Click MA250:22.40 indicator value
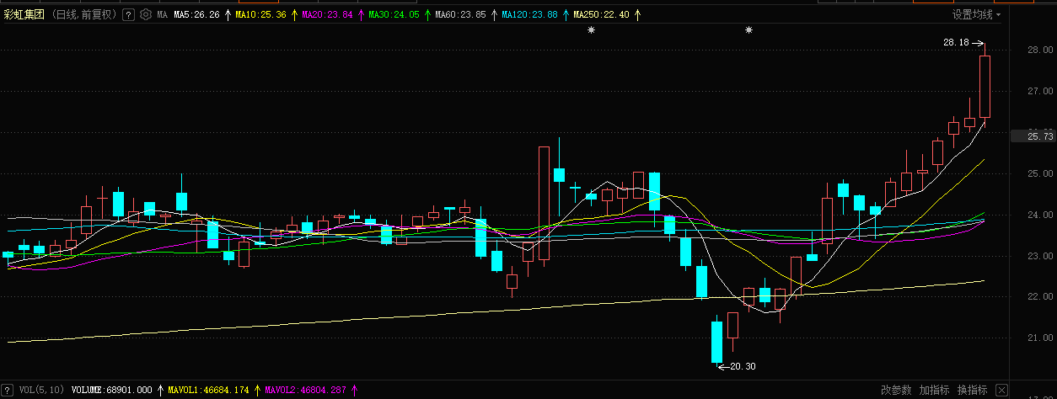This screenshot has height=399, width=1057. point(601,14)
